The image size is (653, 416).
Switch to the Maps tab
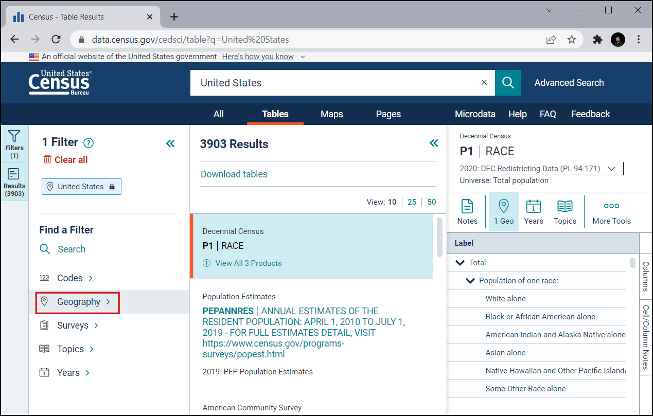pos(331,114)
